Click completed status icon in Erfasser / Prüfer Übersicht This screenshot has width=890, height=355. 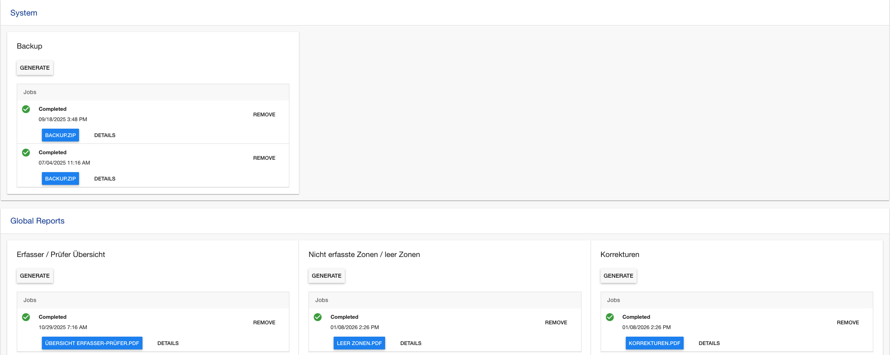(x=26, y=317)
